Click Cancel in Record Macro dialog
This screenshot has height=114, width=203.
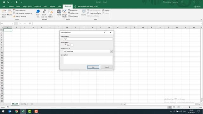click(x=107, y=67)
